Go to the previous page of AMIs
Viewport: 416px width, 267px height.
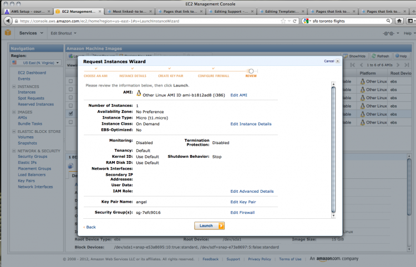pos(361,65)
